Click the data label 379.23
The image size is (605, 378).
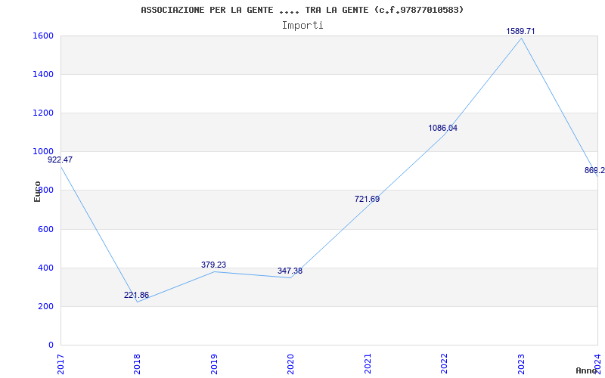(x=213, y=265)
